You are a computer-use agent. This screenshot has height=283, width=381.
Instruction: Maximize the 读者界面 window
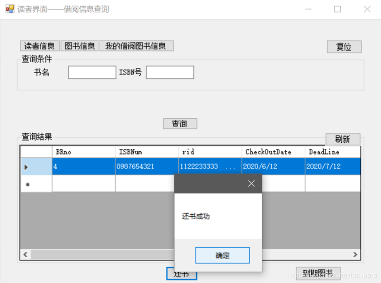point(337,9)
